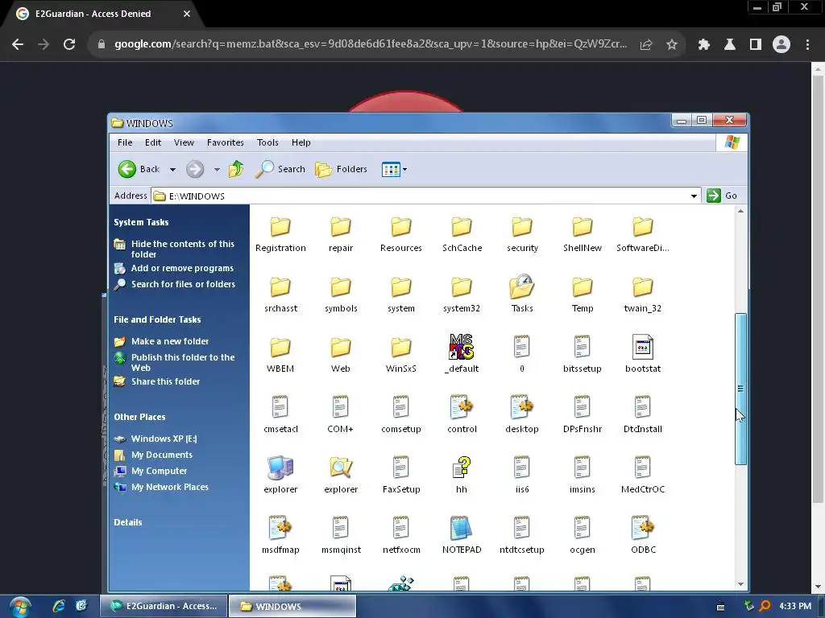Expand the Details section header

pyautogui.click(x=128, y=522)
